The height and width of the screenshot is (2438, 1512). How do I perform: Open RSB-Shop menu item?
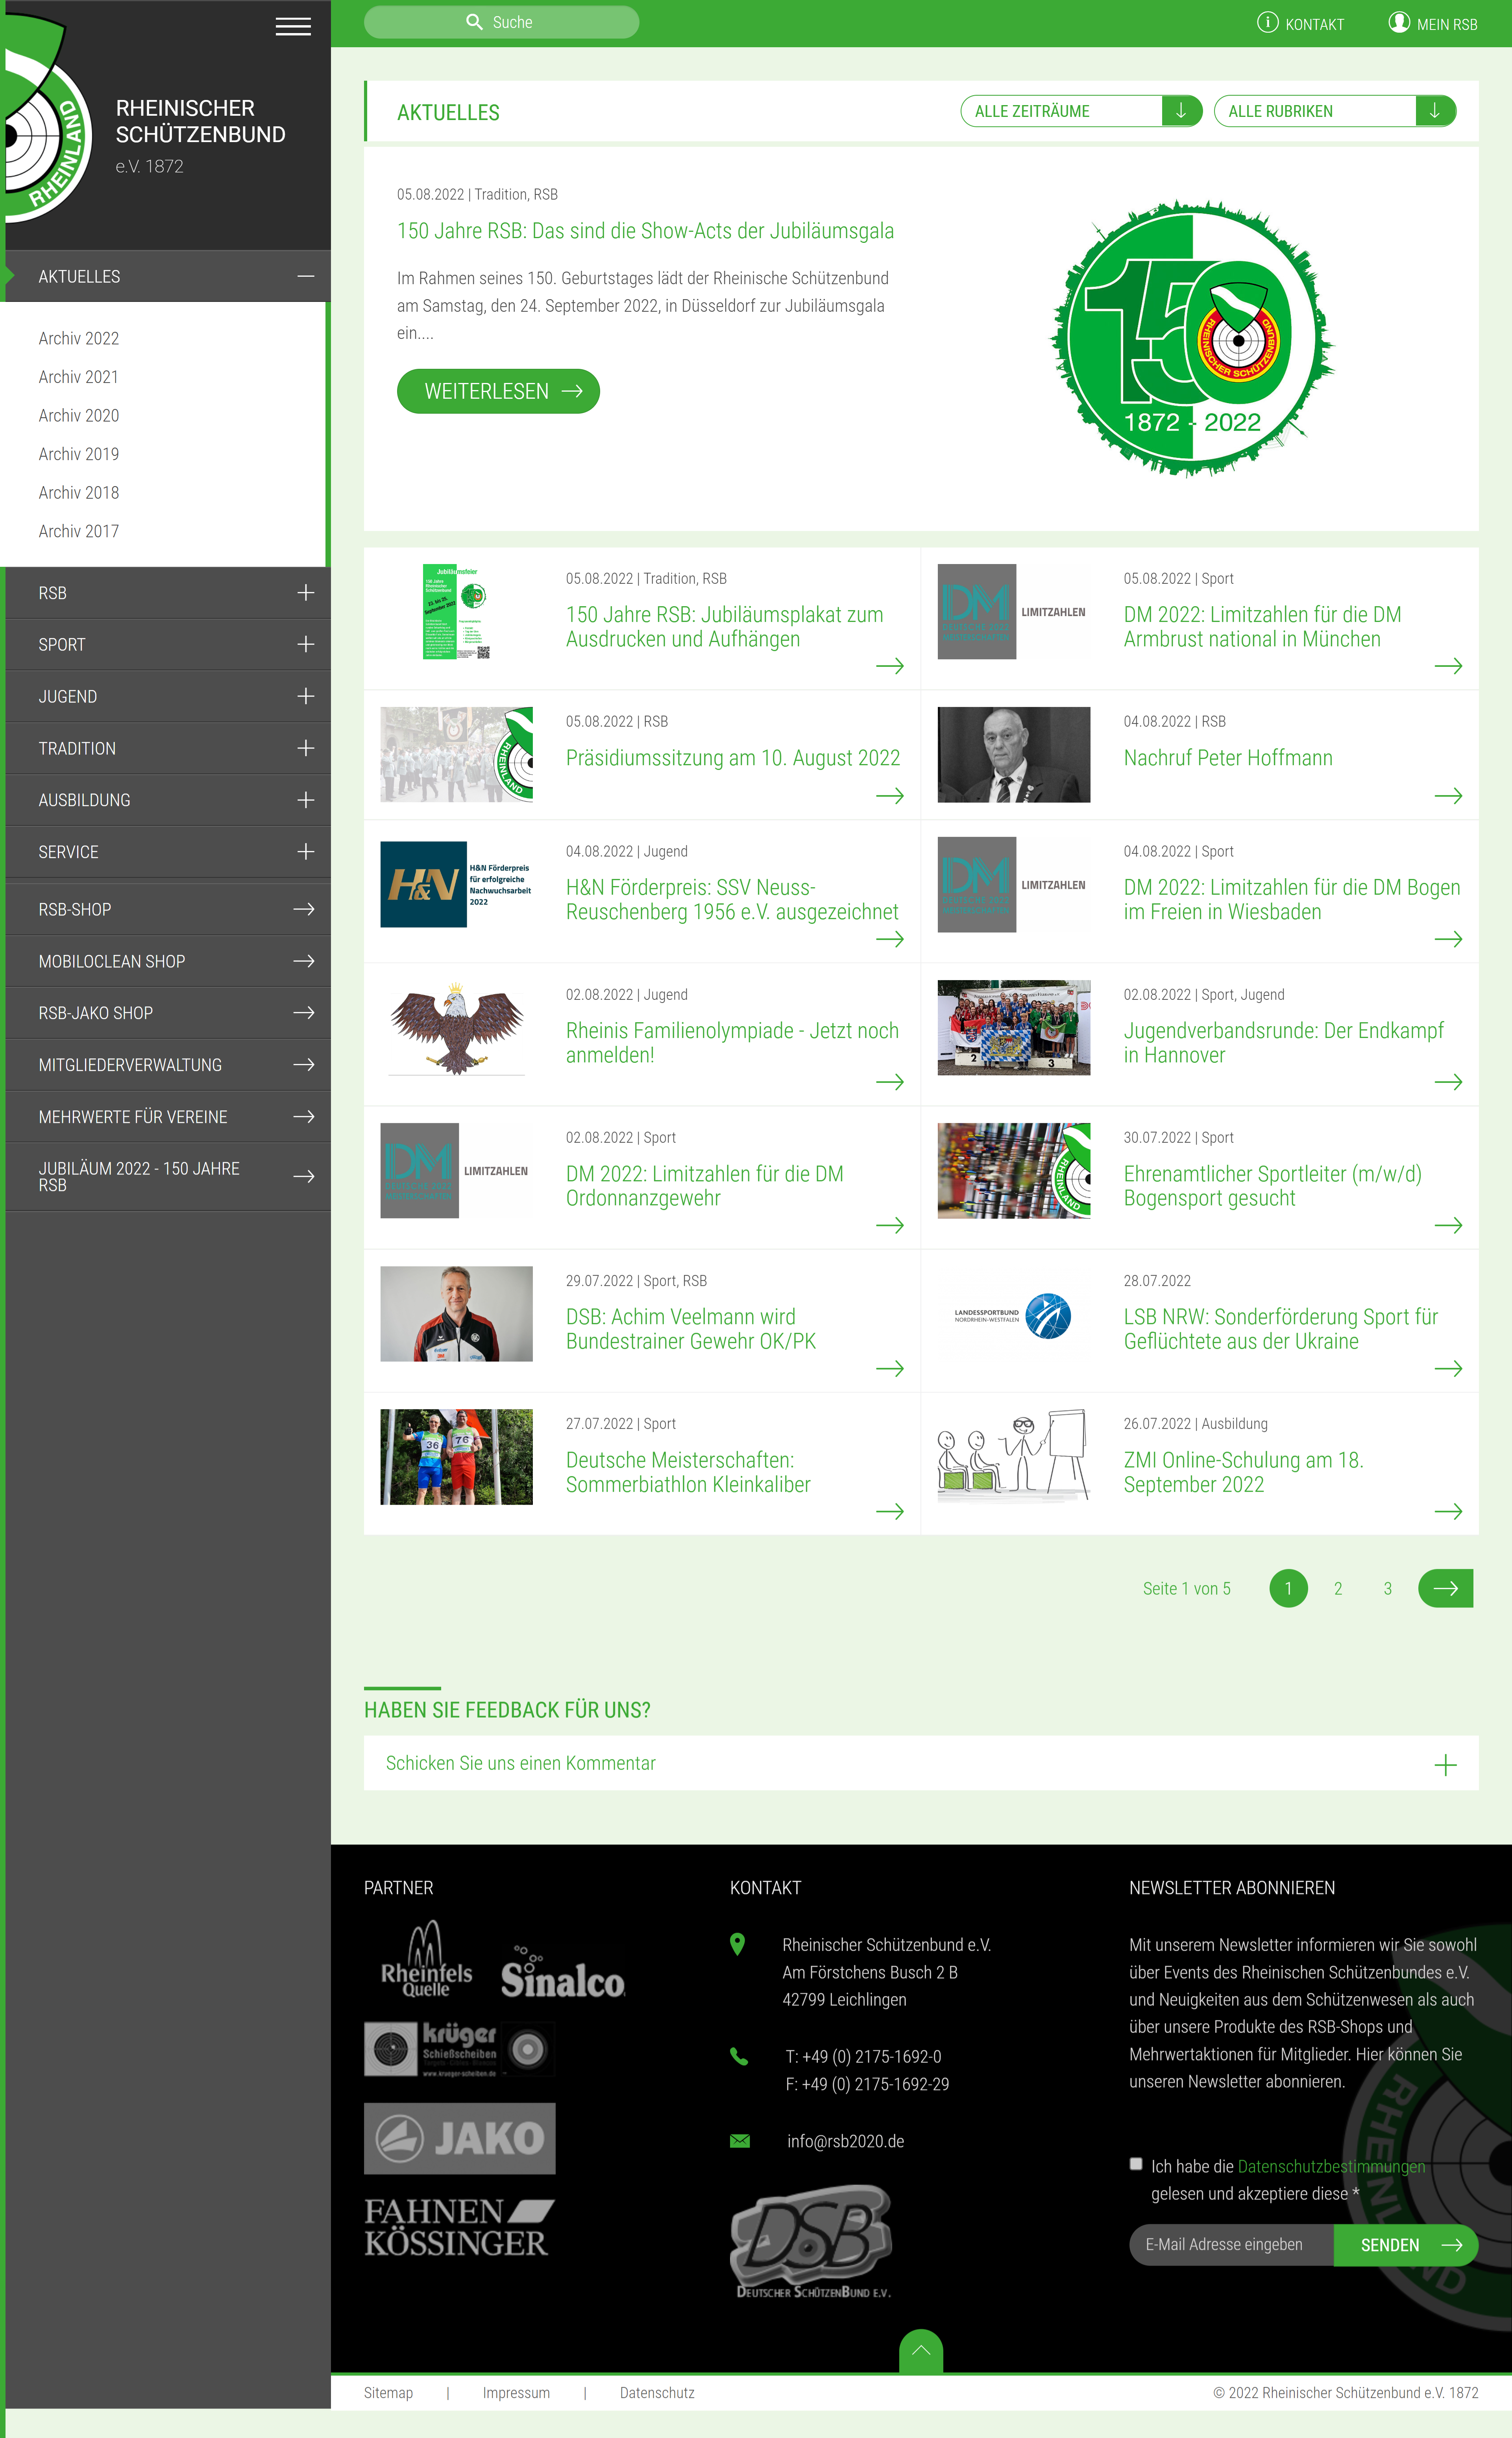click(x=168, y=909)
